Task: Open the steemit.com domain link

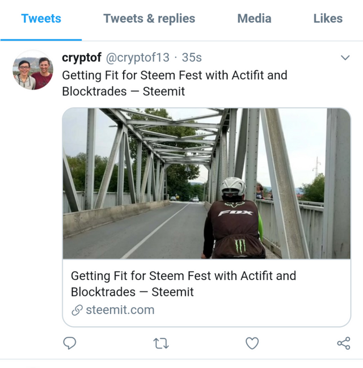Action: 120,310
